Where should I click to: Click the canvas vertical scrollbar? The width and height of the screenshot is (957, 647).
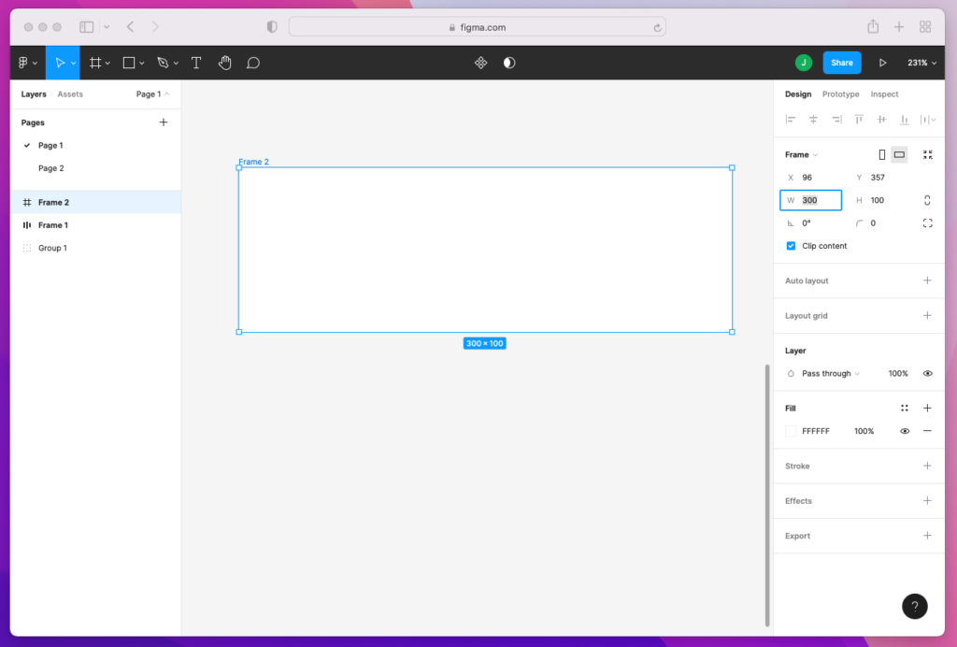point(767,495)
